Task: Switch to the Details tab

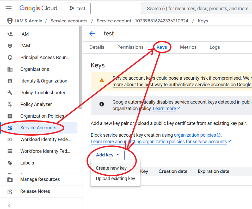Action: [97, 47]
